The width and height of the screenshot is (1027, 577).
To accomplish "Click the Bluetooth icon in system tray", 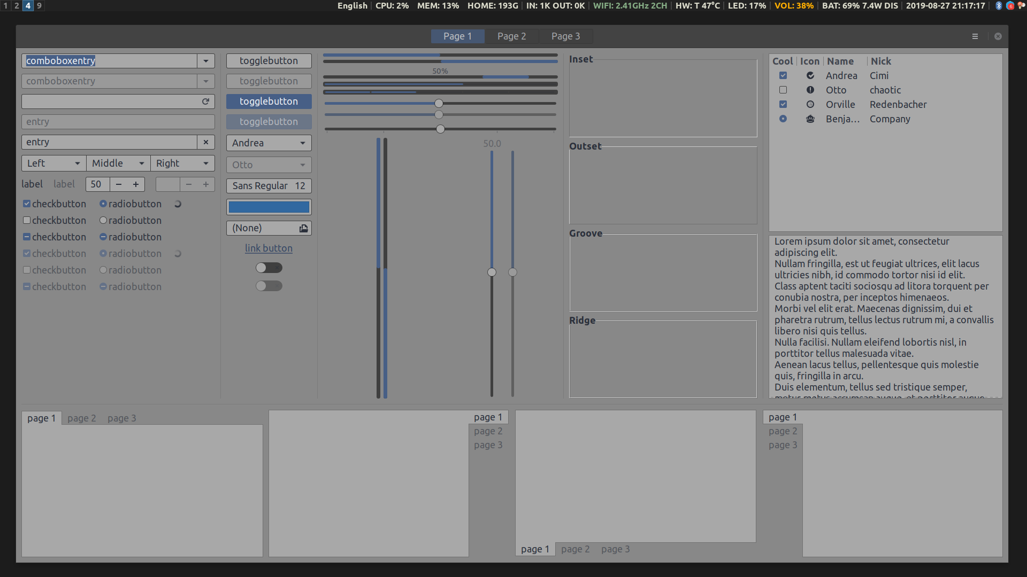I will [x=998, y=5].
